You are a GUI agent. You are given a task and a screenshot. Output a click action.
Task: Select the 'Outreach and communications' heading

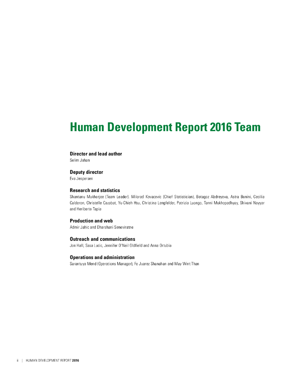point(102,239)
